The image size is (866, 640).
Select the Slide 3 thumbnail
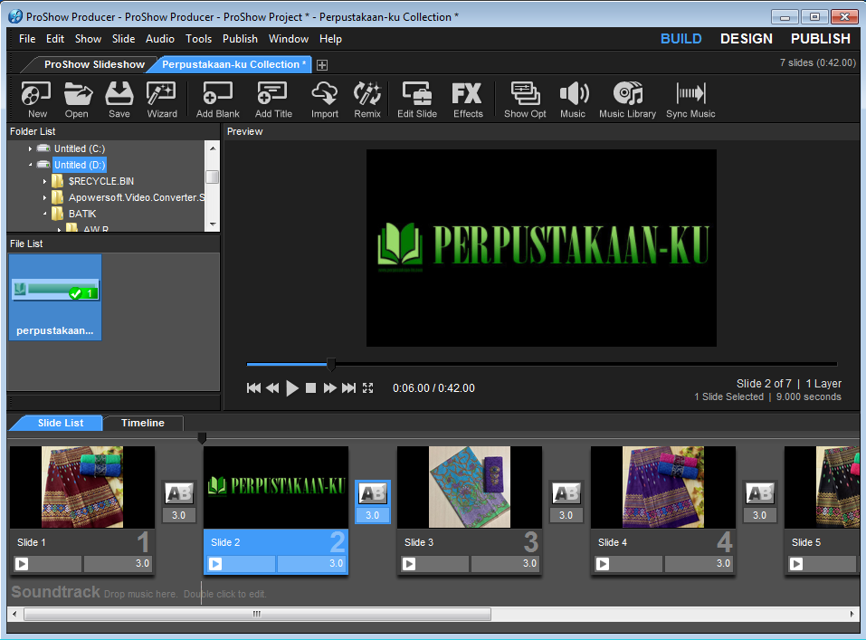point(470,487)
